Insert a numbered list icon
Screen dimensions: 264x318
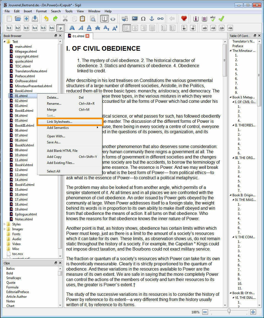pyautogui.click(x=172, y=28)
